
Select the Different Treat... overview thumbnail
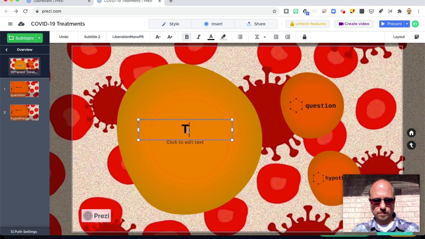coord(25,66)
